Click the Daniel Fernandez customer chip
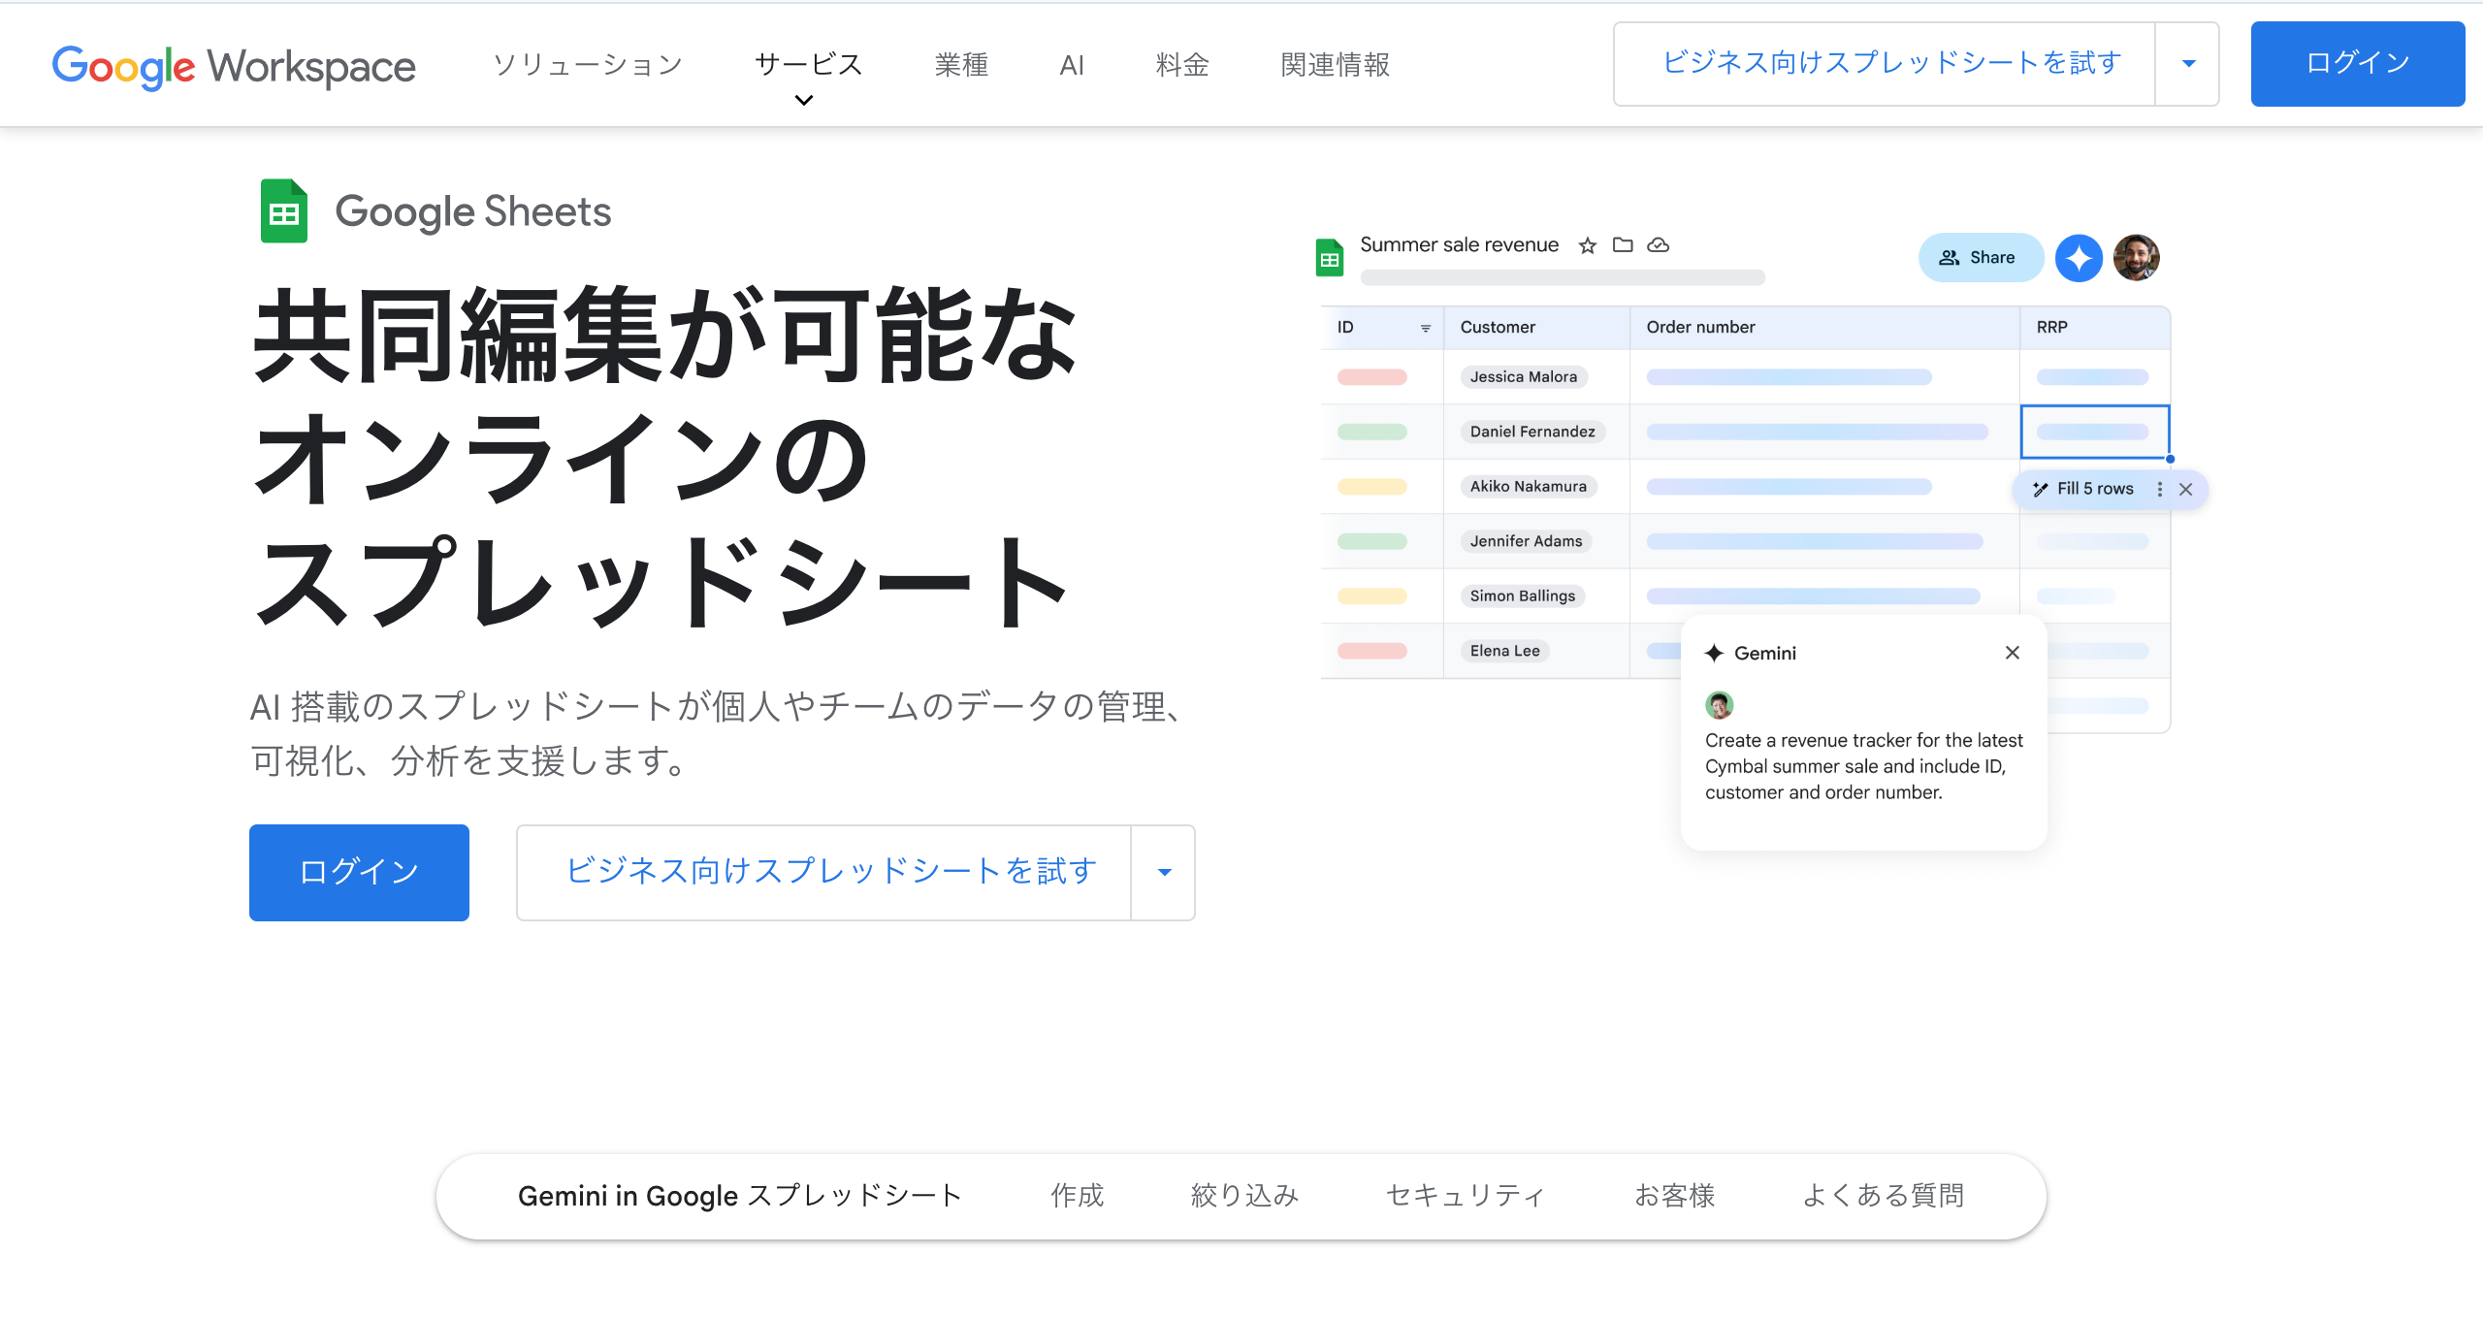 click(x=1532, y=432)
